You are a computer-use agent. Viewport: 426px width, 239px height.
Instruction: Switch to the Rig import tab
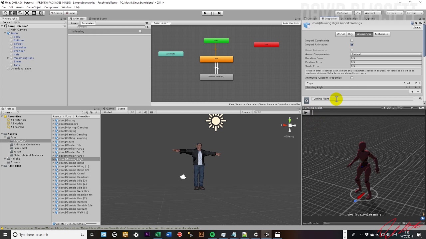[350, 34]
